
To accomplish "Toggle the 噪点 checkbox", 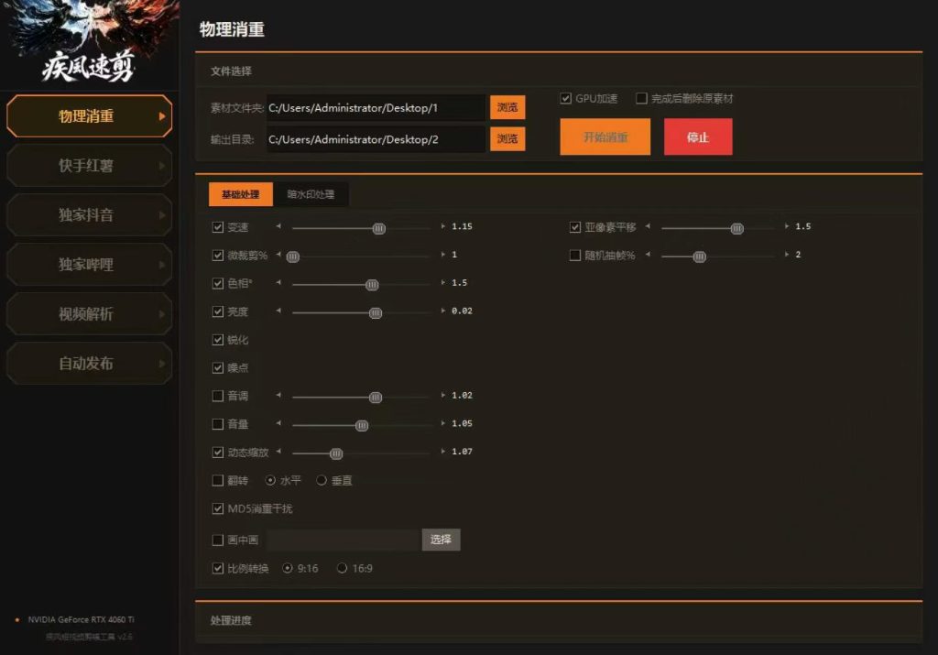I will click(218, 368).
